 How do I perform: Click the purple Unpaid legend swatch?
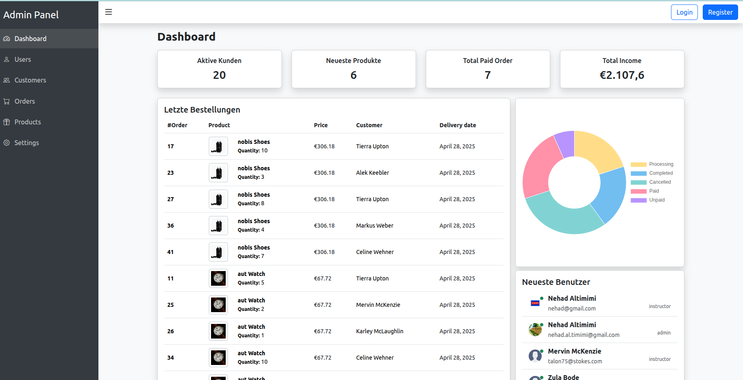[x=638, y=200]
